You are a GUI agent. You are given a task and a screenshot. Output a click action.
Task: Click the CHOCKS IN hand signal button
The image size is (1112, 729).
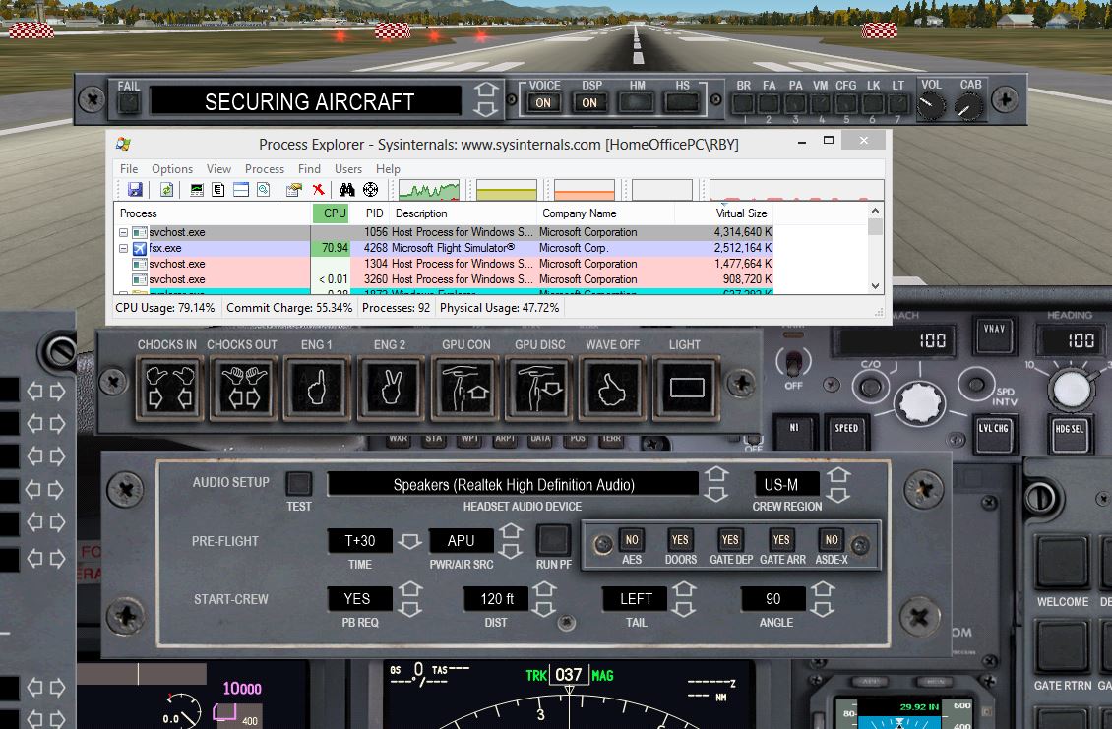pyautogui.click(x=169, y=388)
